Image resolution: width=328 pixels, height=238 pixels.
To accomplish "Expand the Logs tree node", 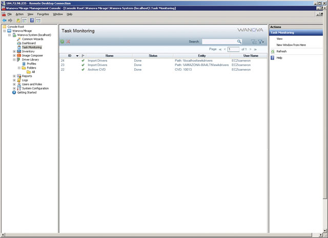I will [x=14, y=80].
